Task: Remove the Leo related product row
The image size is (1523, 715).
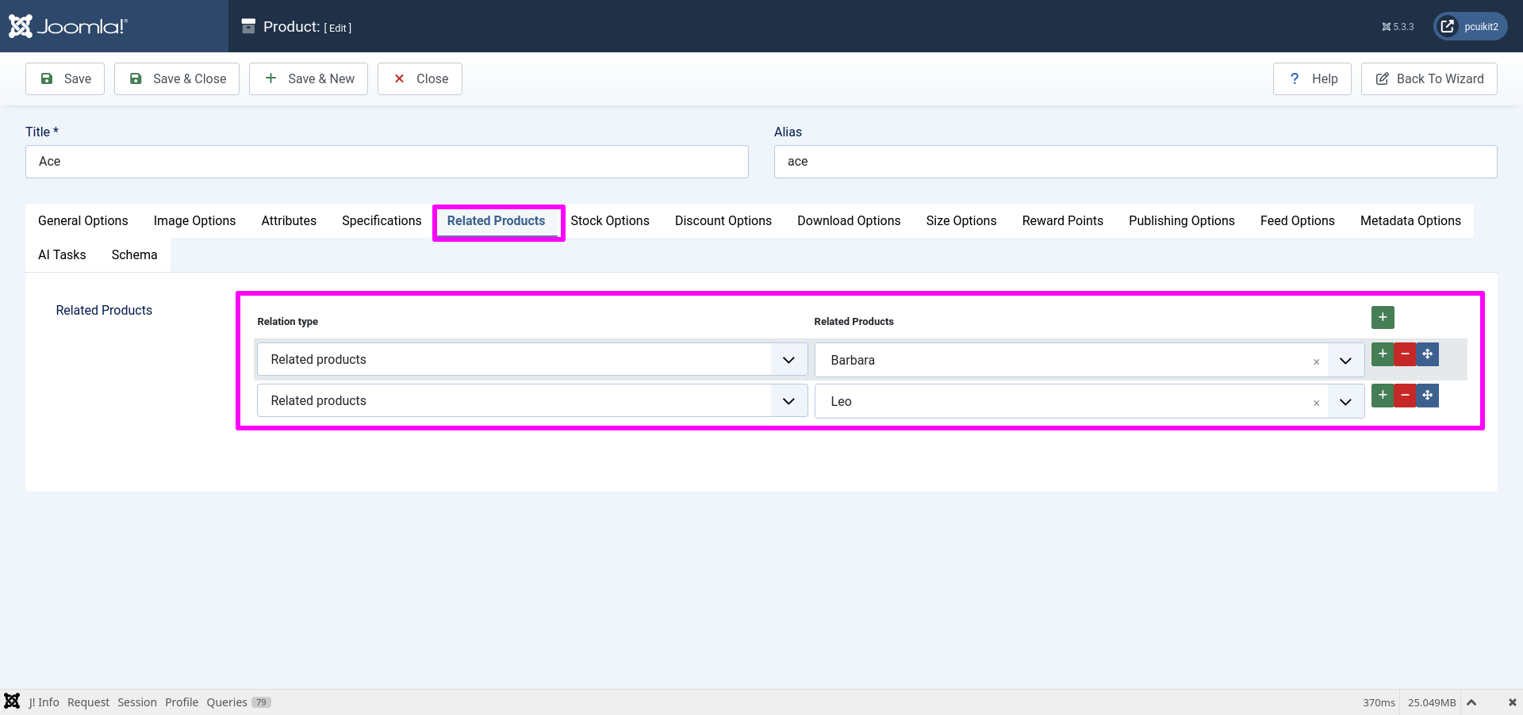Action: (x=1405, y=396)
